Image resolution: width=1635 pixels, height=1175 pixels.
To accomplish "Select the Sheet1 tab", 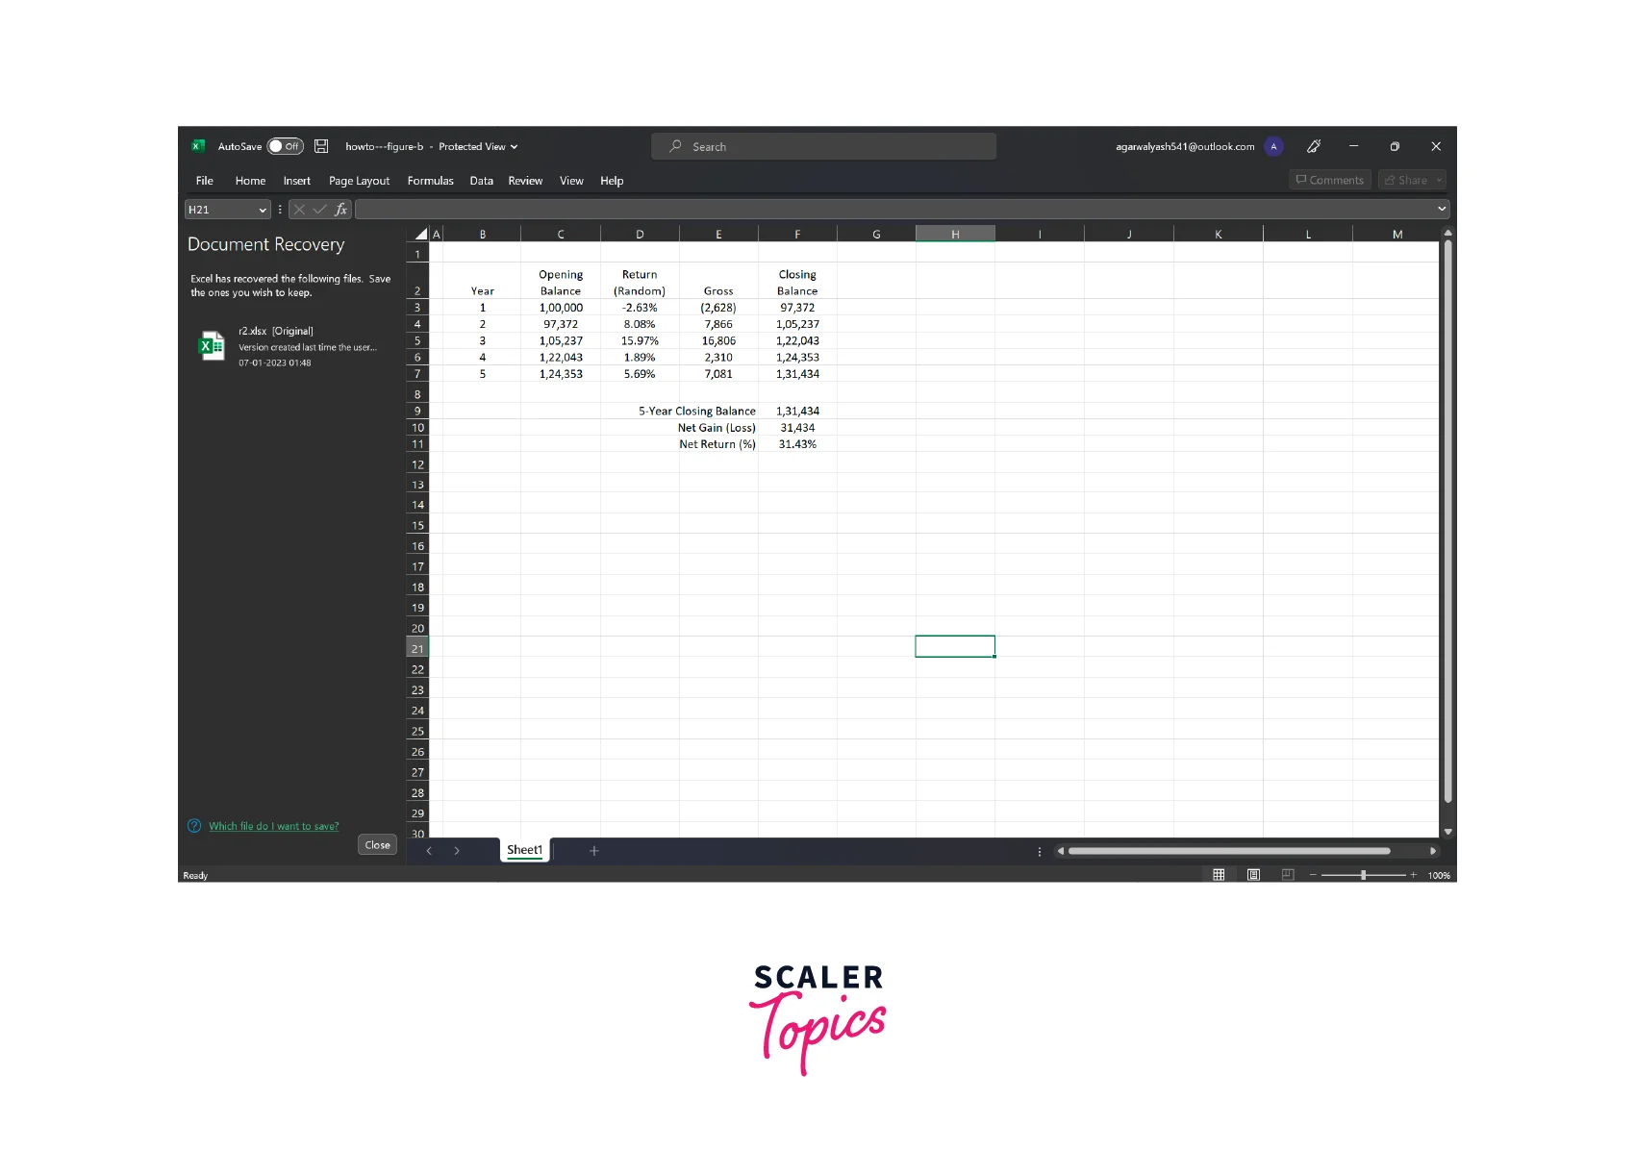I will [524, 850].
